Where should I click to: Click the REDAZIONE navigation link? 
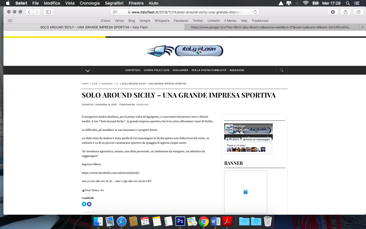point(237,70)
